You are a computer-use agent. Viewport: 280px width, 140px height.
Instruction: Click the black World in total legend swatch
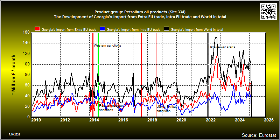pyautogui.click(x=166, y=29)
